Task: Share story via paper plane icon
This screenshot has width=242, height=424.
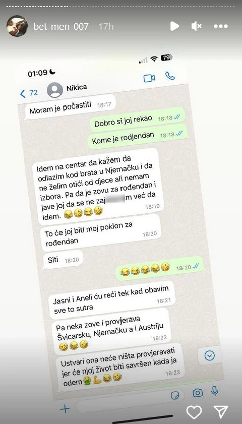Action: click(221, 412)
